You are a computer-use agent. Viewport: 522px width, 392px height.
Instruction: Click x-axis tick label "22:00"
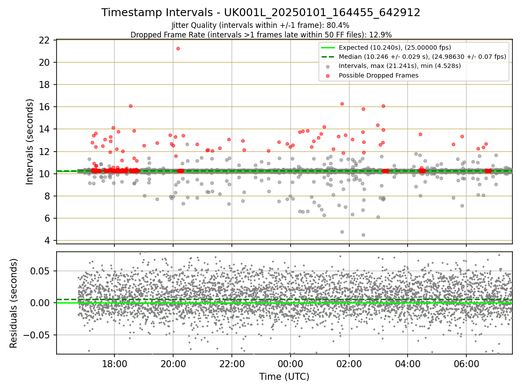tap(232, 364)
